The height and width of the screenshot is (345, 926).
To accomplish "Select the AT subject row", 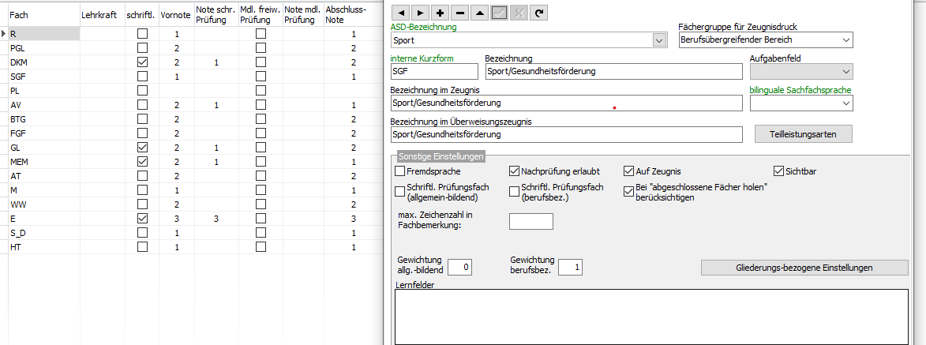I will [x=43, y=176].
